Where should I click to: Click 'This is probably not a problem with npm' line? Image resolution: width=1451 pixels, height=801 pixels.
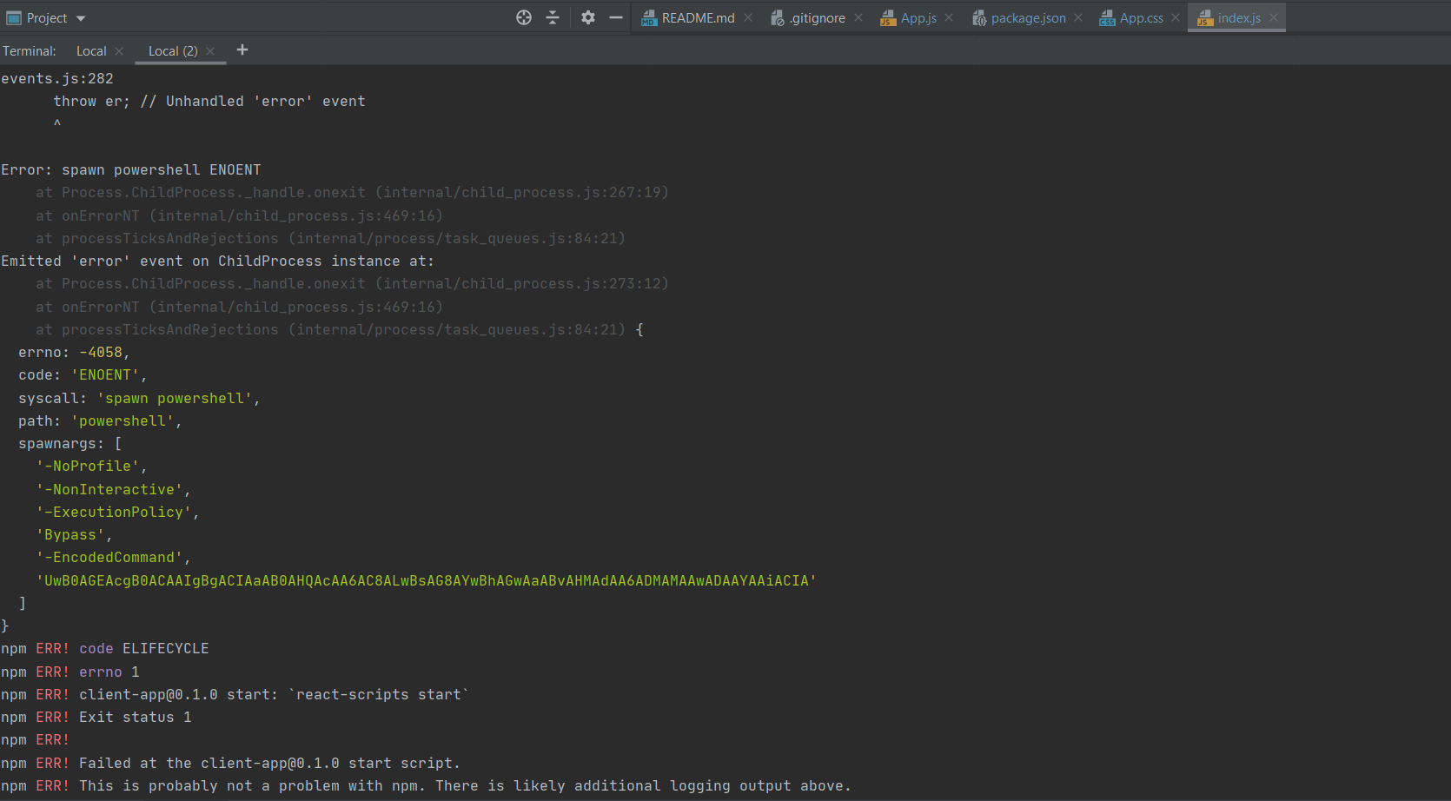tap(427, 786)
